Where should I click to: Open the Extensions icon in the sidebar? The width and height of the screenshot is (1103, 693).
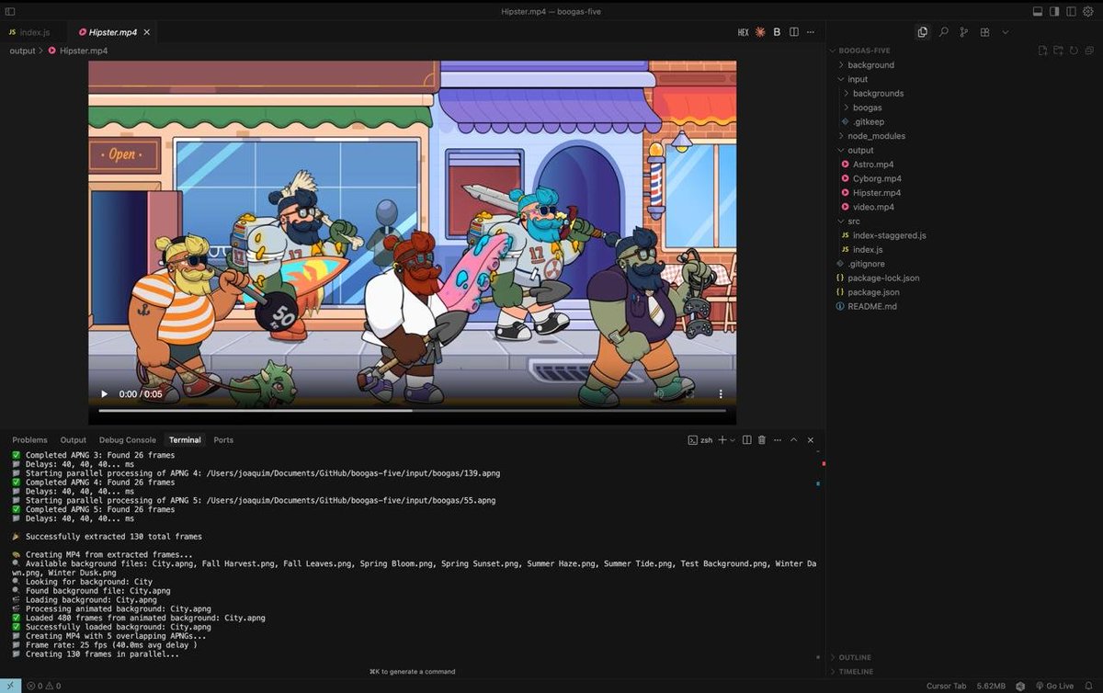pos(984,31)
